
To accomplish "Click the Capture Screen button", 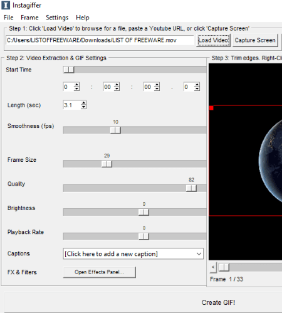I will tap(255, 40).
